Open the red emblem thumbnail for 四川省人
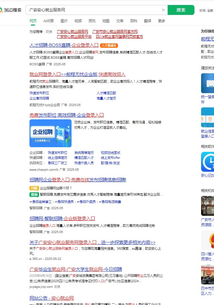The width and height of the screenshot is (214, 305). point(208,240)
